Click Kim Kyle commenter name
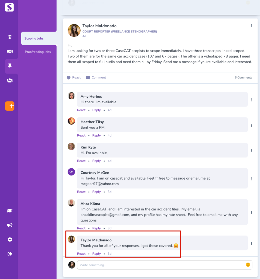The image size is (260, 279). [88, 147]
